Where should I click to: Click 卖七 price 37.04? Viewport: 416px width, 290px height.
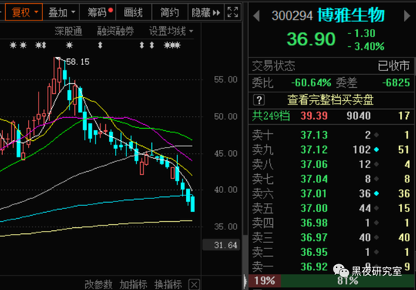314,179
